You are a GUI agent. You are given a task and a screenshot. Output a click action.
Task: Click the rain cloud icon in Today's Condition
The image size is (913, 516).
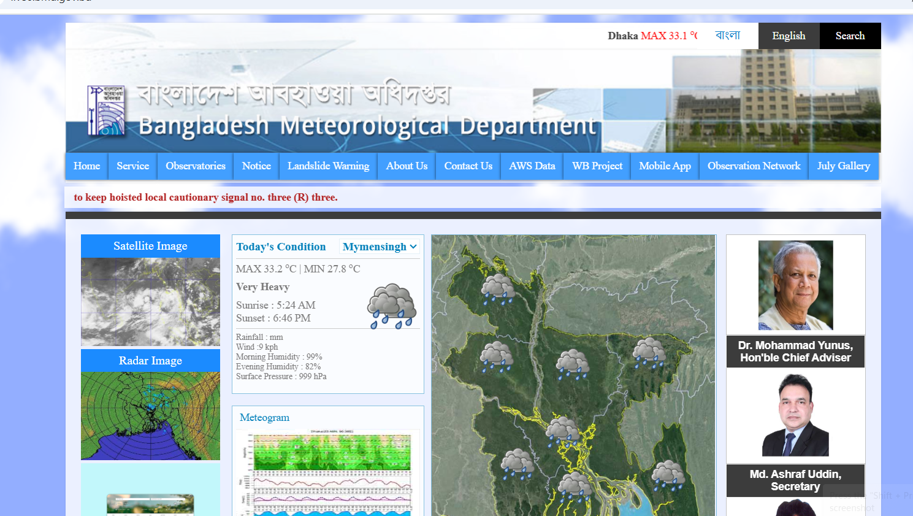[391, 306]
